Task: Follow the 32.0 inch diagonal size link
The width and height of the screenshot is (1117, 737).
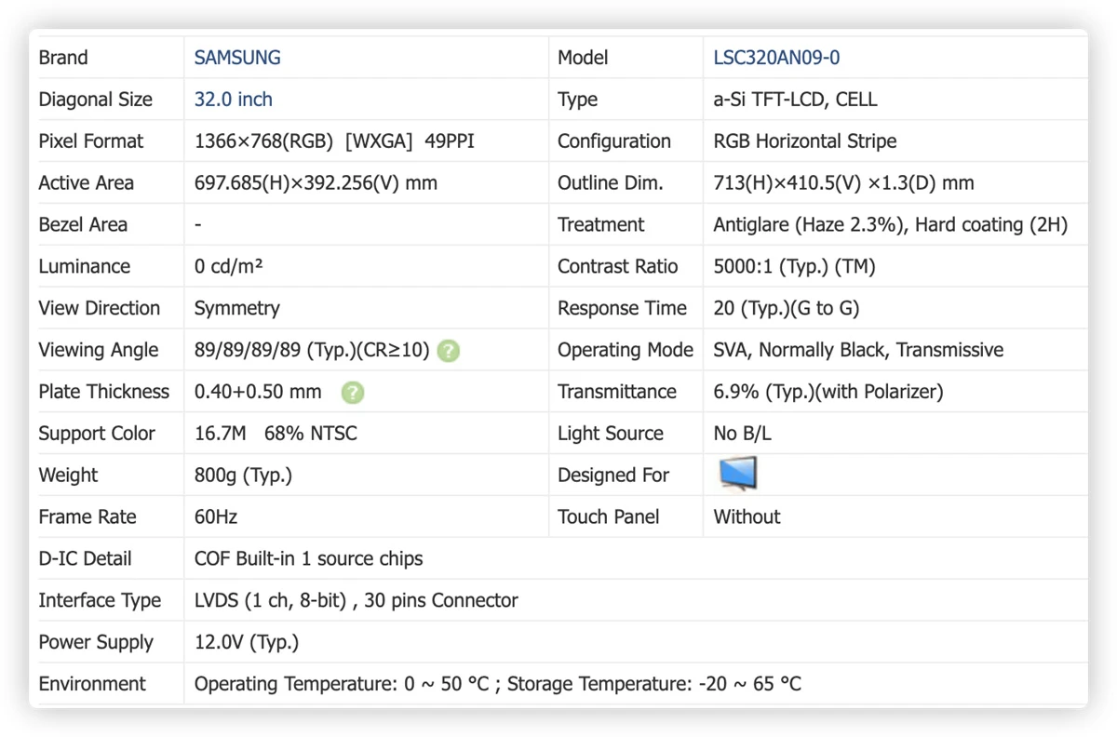Action: click(x=234, y=100)
